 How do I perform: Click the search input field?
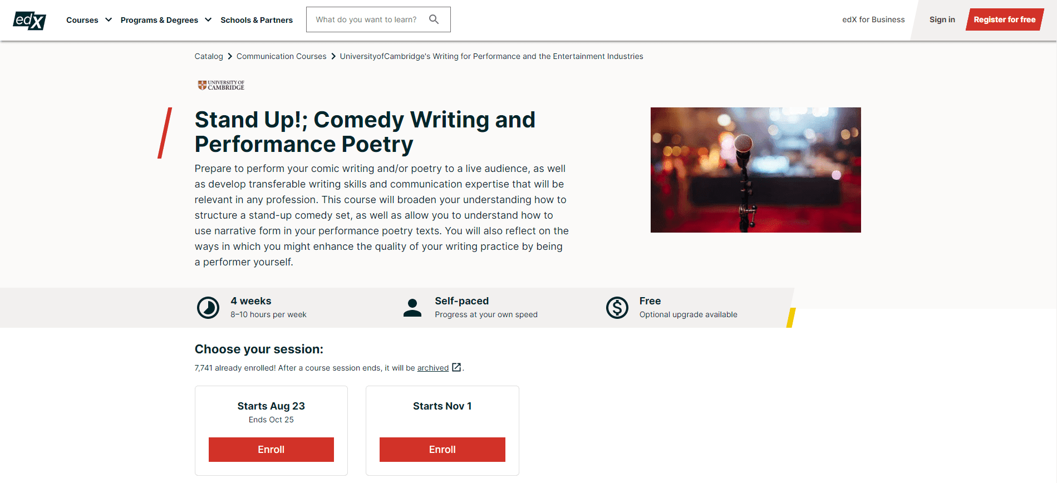(x=367, y=19)
